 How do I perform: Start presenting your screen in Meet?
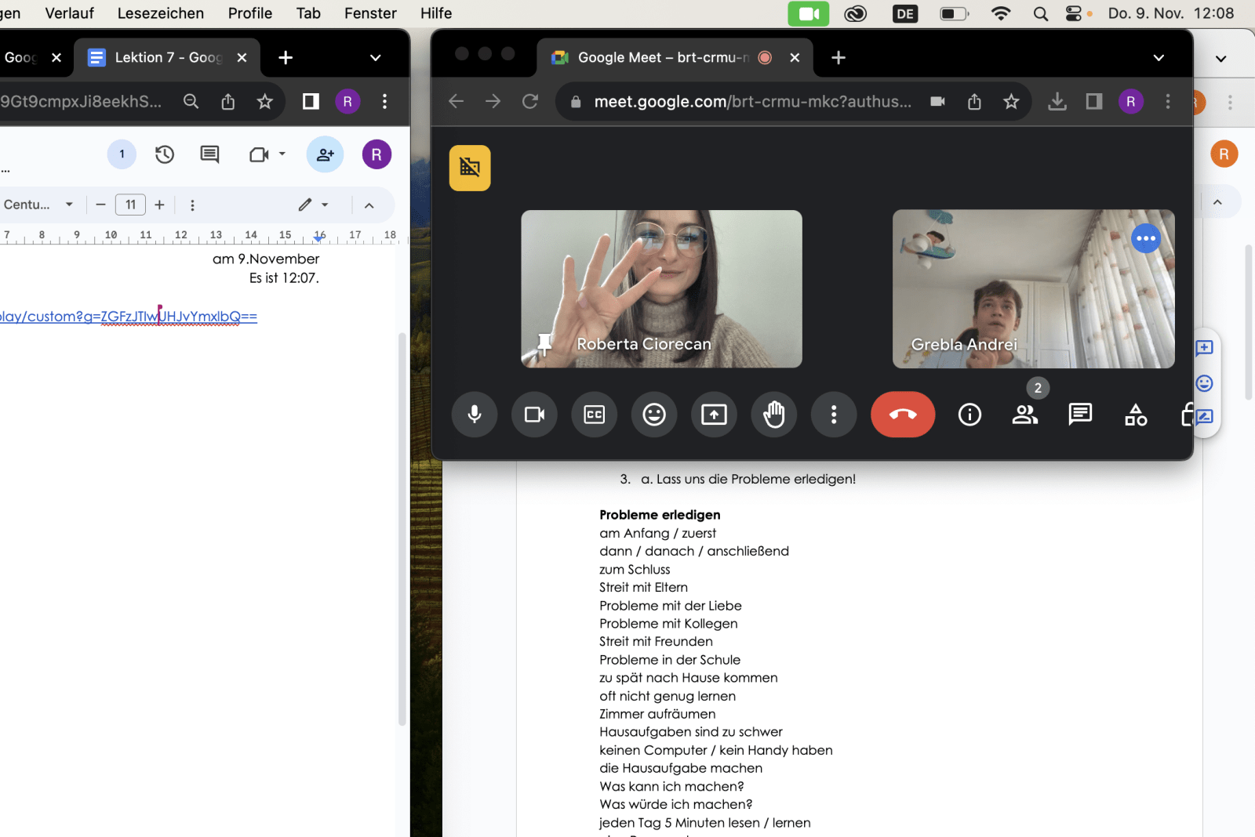point(714,414)
